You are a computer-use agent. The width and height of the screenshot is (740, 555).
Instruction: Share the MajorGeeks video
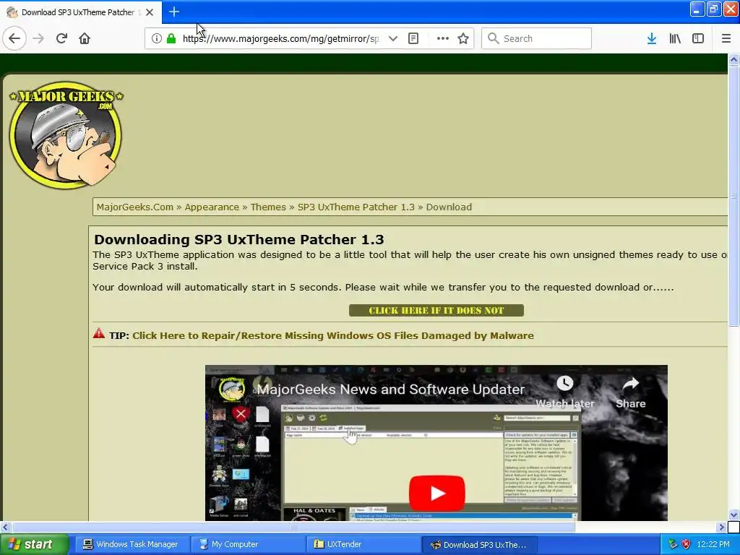[630, 392]
